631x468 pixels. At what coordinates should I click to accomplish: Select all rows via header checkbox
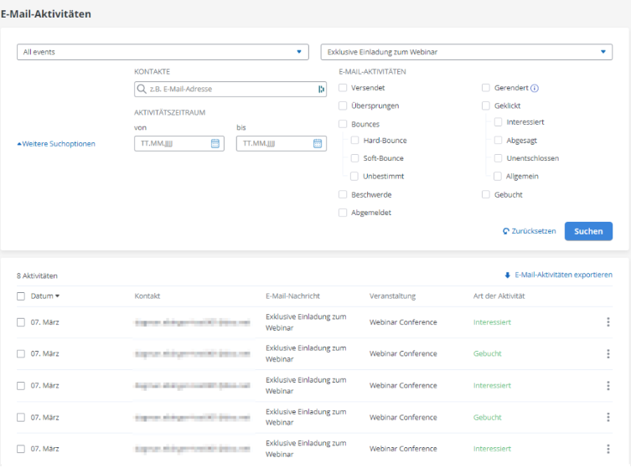pos(21,296)
